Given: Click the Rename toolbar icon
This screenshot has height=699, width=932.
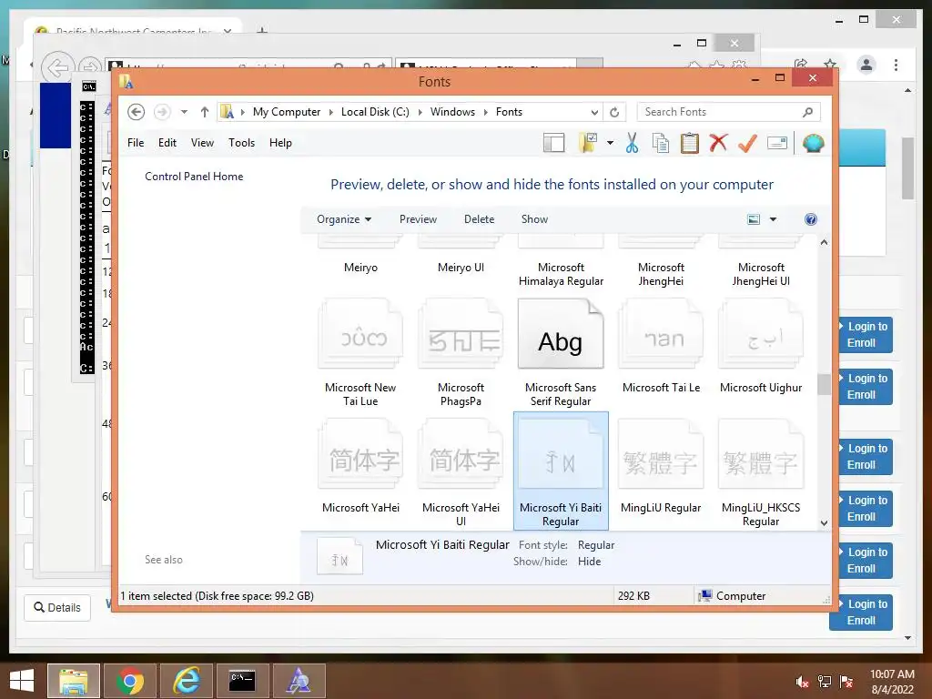Looking at the screenshot, I should (777, 143).
